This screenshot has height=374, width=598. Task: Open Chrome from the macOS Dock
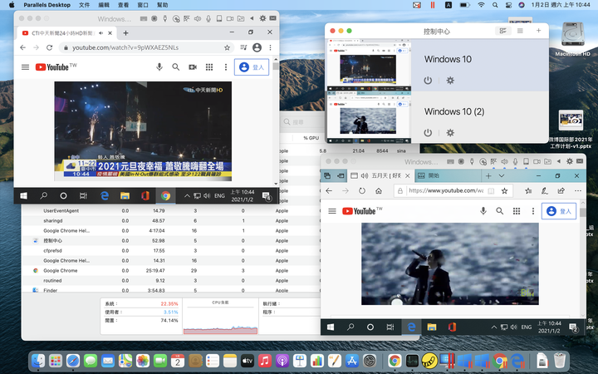(395, 361)
